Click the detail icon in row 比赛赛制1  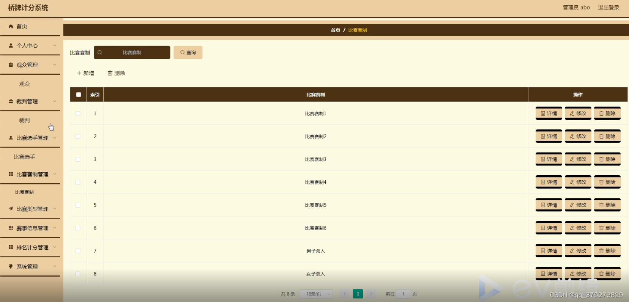click(543, 113)
